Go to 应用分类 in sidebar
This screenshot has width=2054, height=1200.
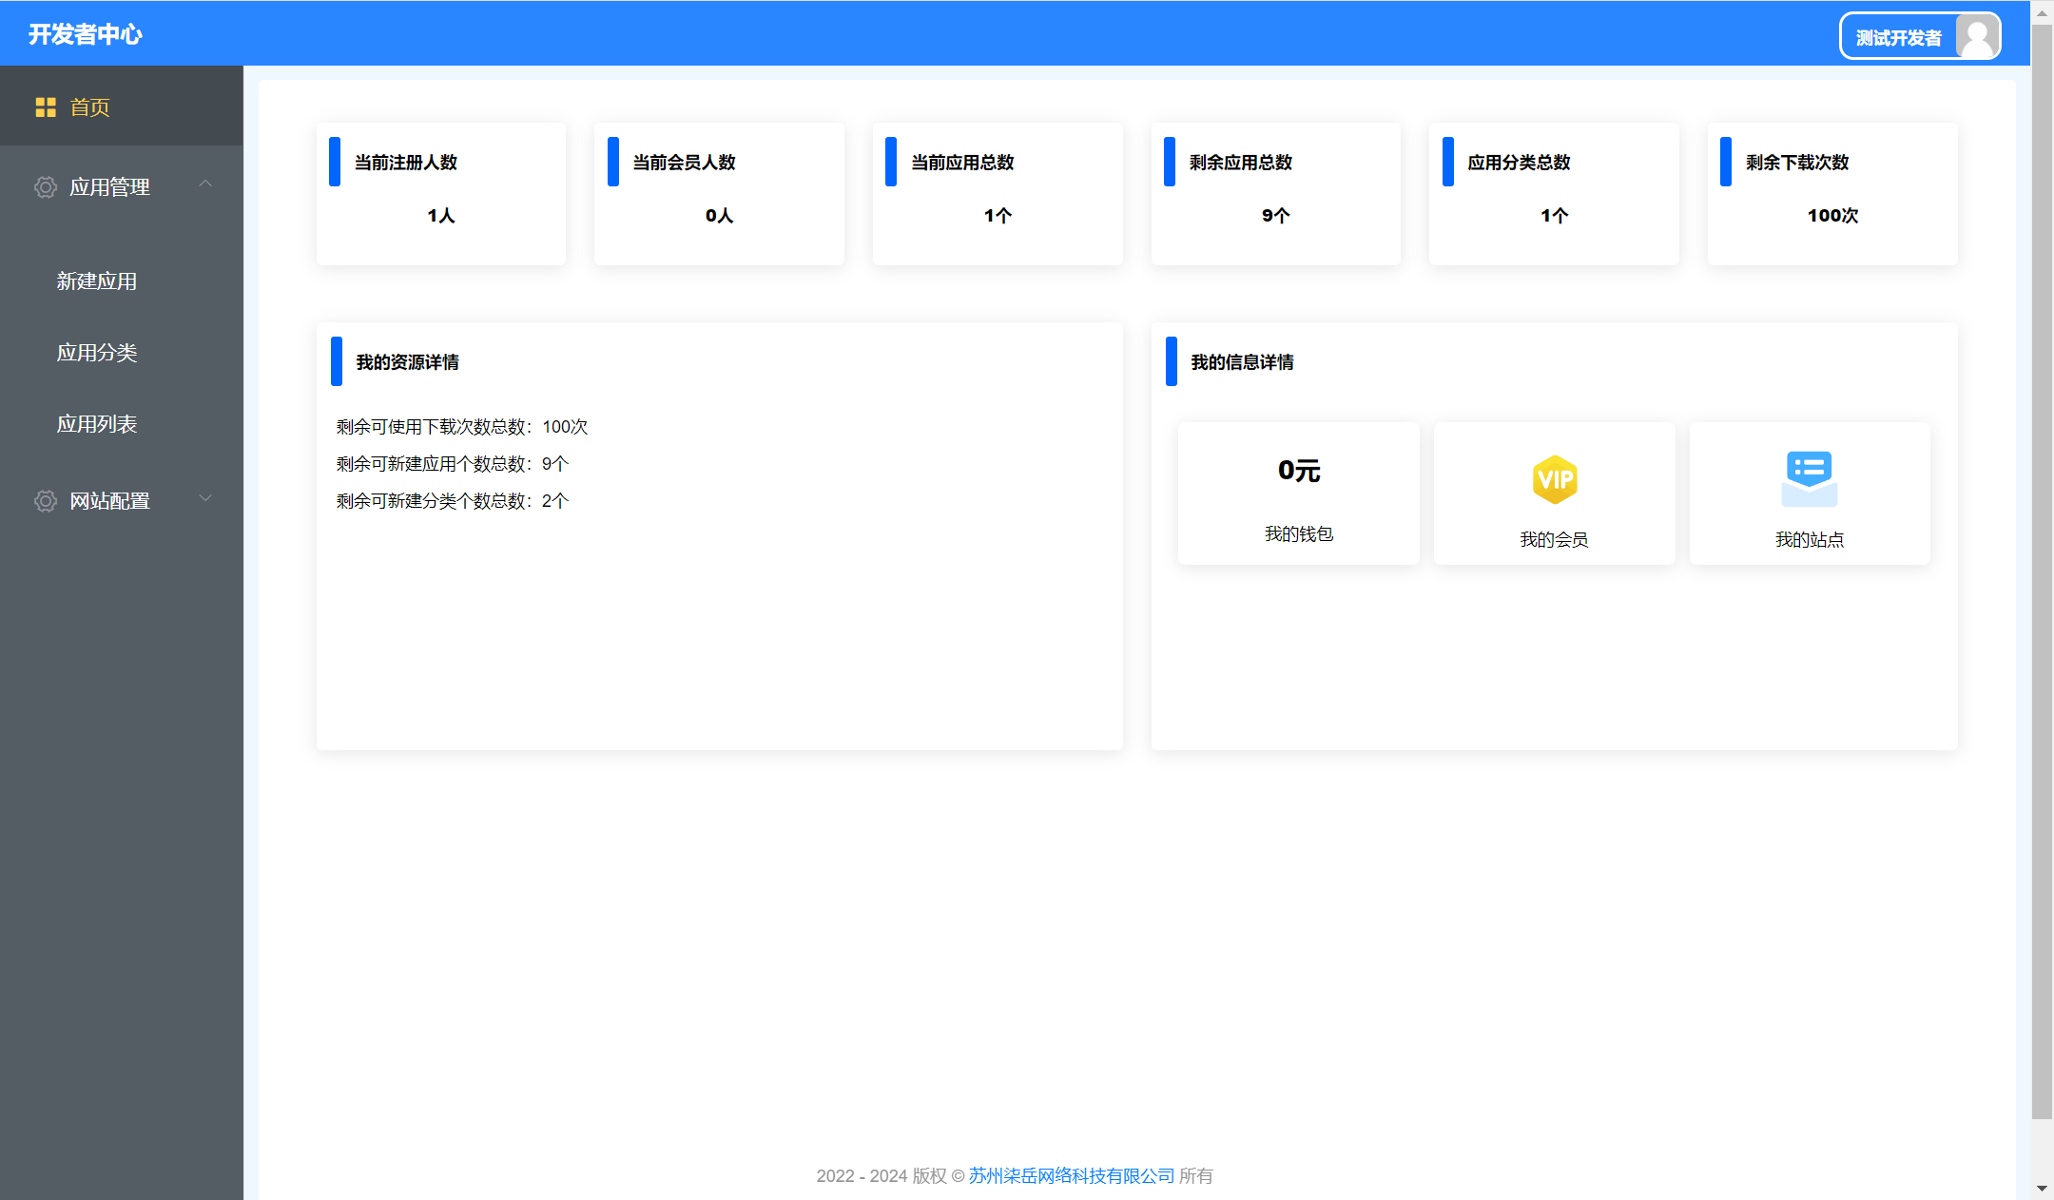point(97,353)
